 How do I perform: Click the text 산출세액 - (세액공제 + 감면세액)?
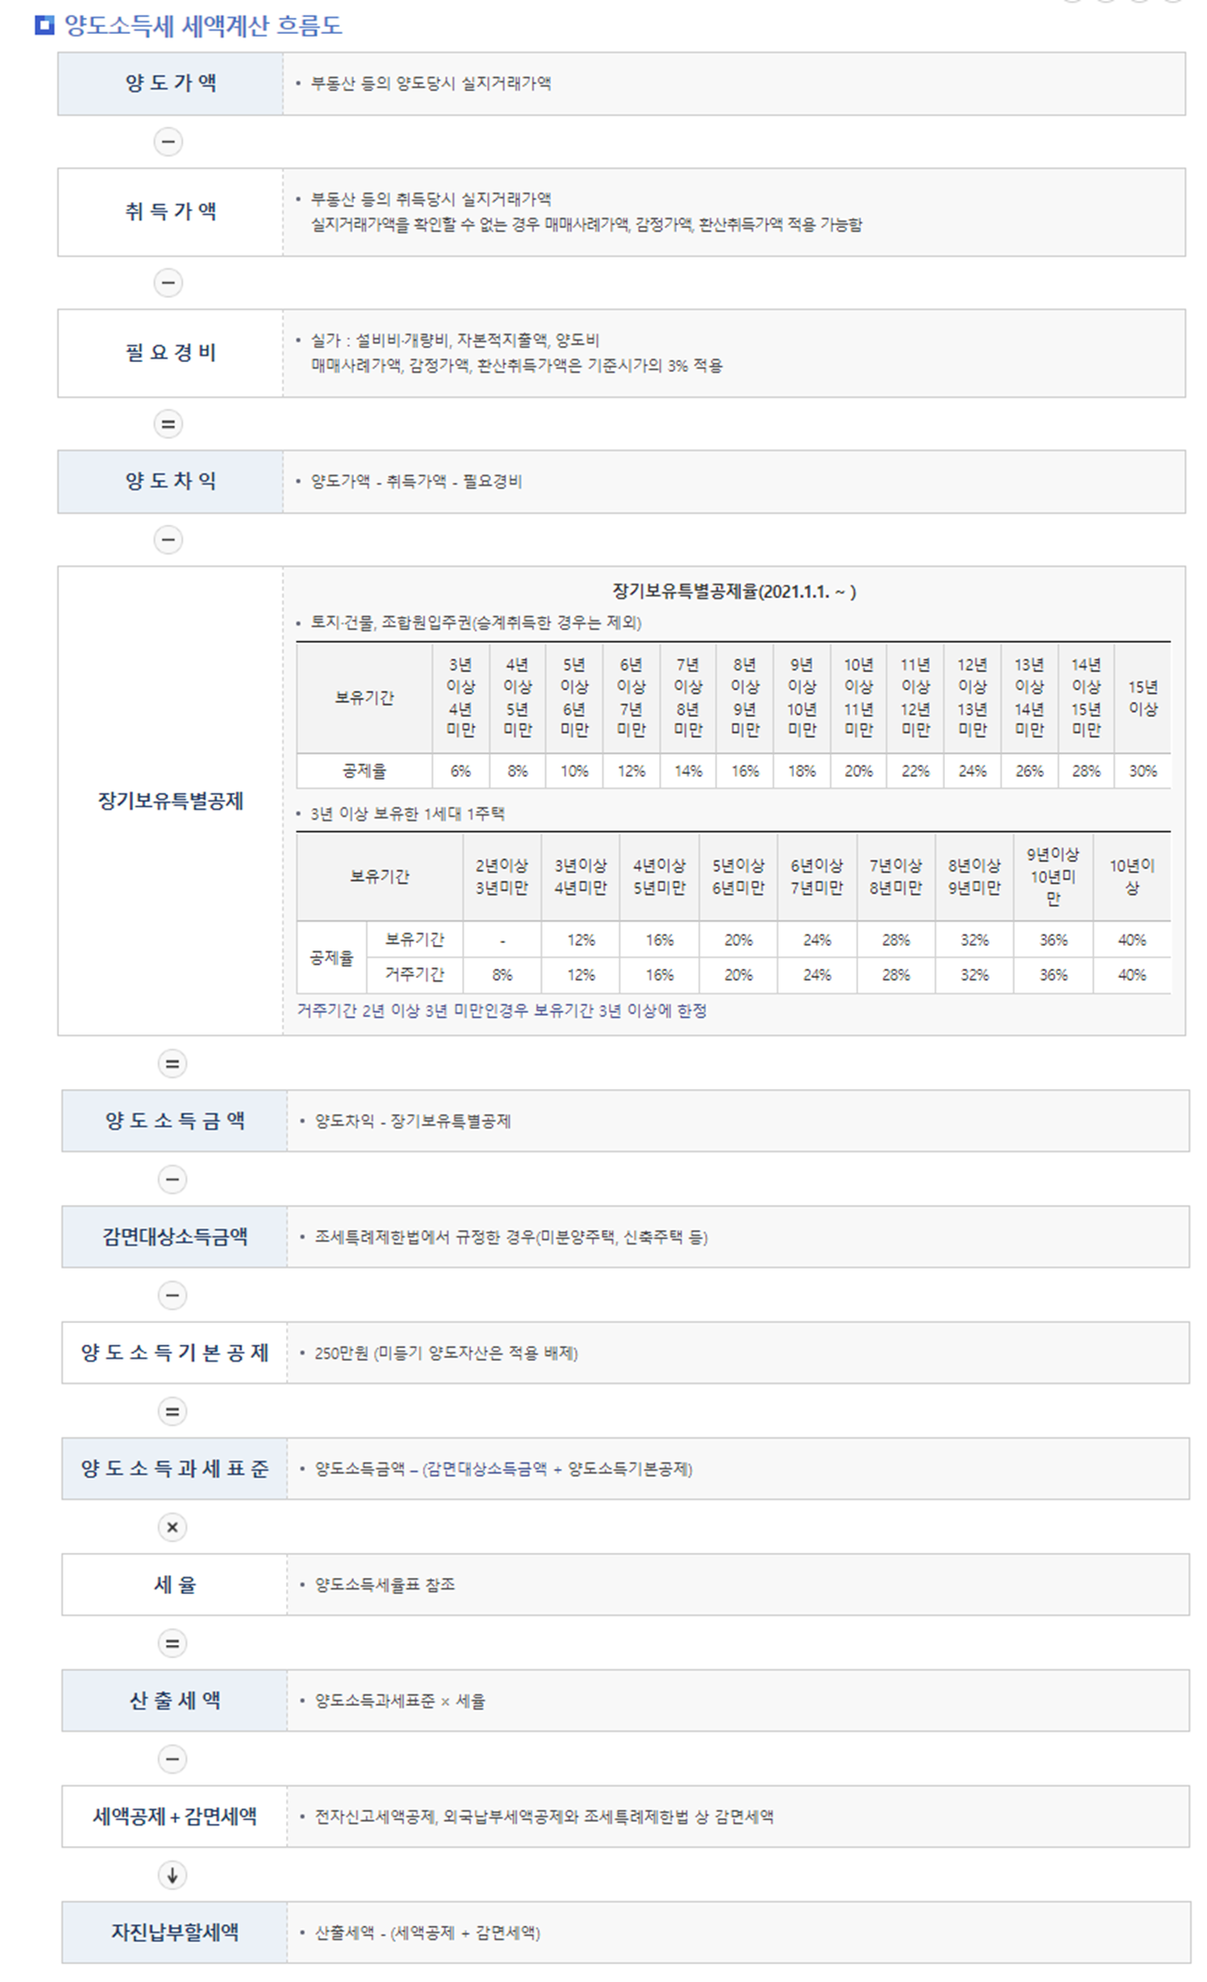point(427,1932)
